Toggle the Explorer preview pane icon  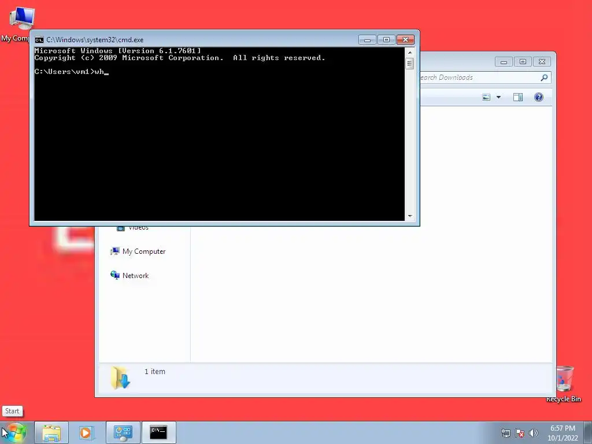pyautogui.click(x=518, y=97)
